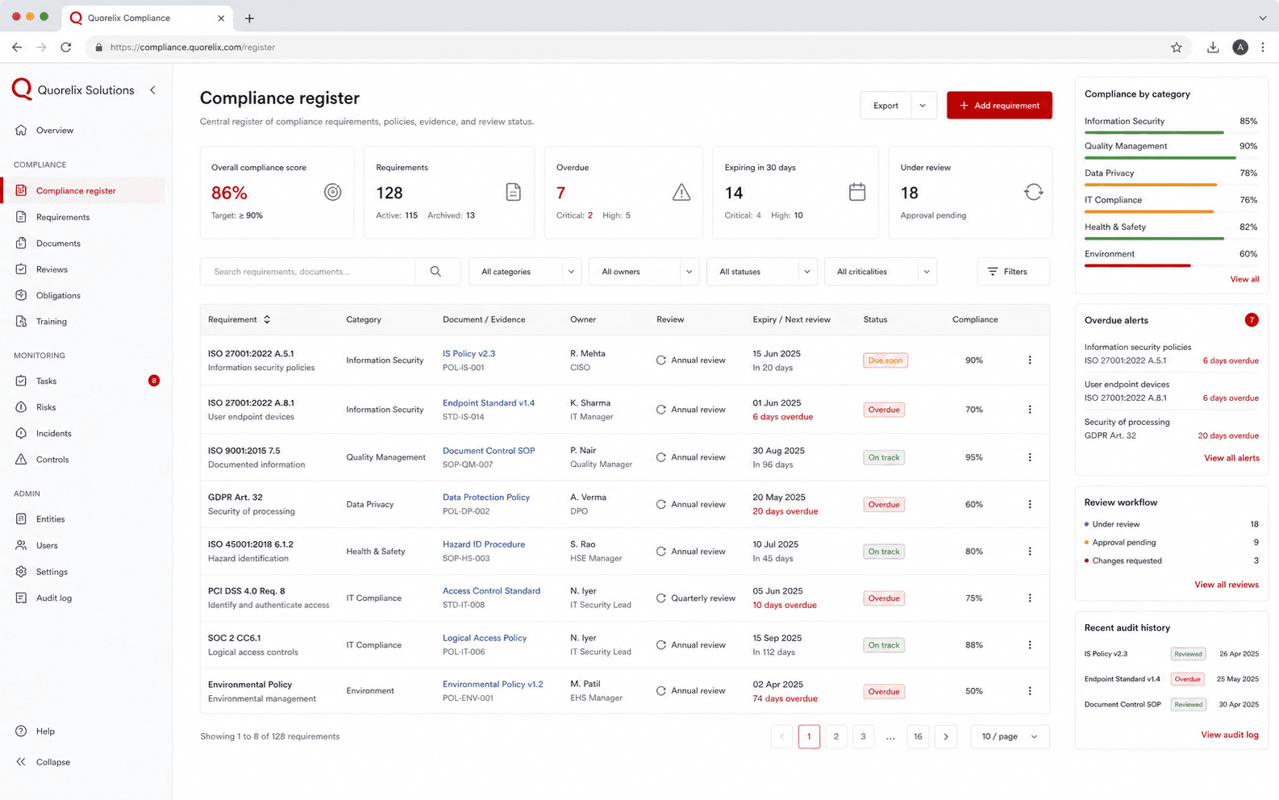The width and height of the screenshot is (1279, 800).
Task: Open Obligations in the sidebar
Action: click(x=58, y=296)
